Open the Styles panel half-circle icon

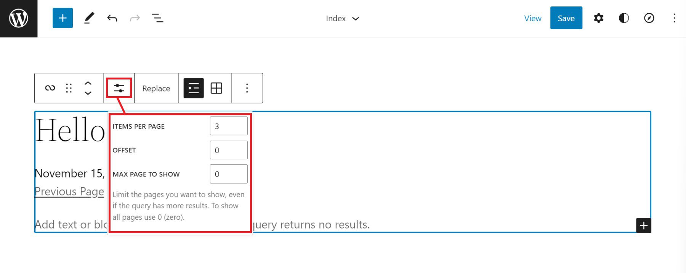623,18
